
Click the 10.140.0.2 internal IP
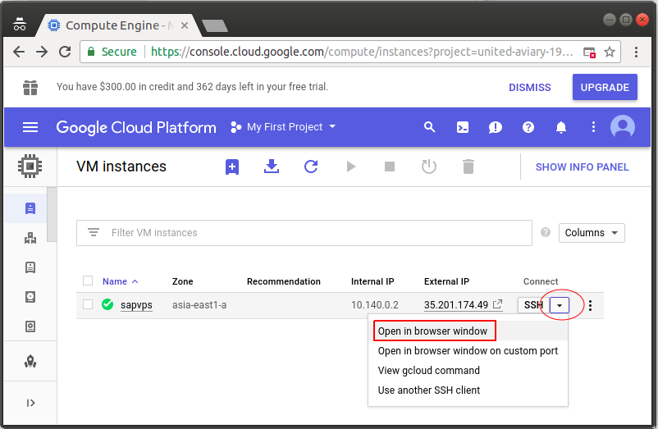375,305
